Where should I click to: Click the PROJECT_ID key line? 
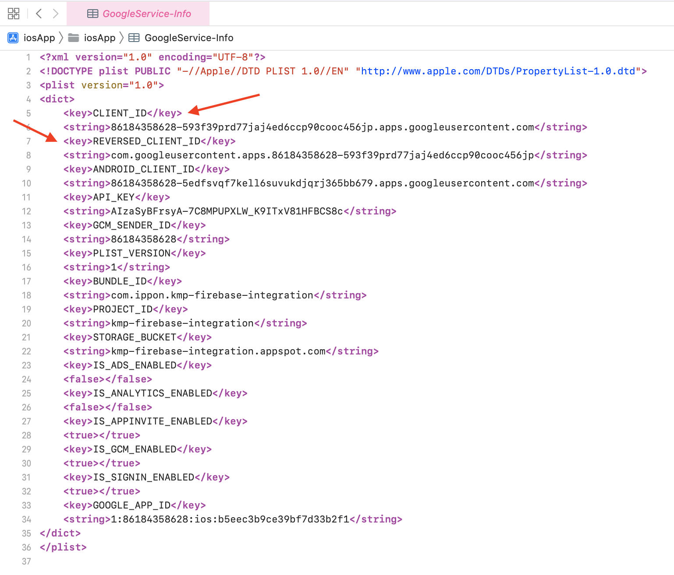125,309
